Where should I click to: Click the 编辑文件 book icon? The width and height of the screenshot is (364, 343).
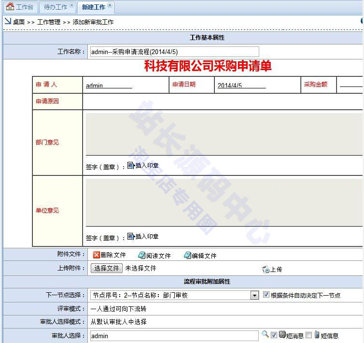187,255
